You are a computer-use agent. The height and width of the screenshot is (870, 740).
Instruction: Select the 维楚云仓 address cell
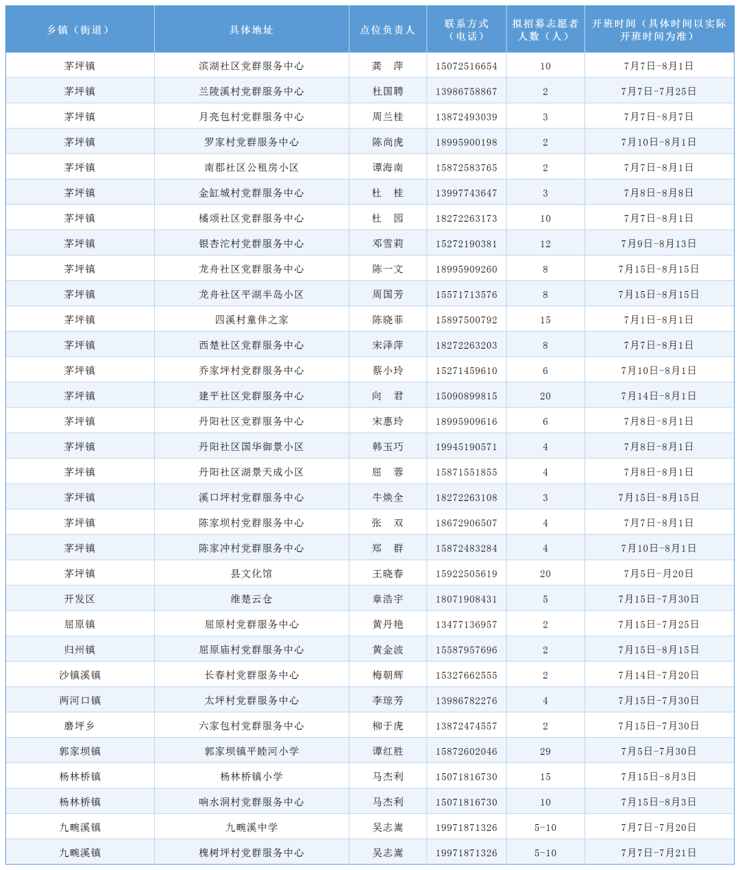251,599
